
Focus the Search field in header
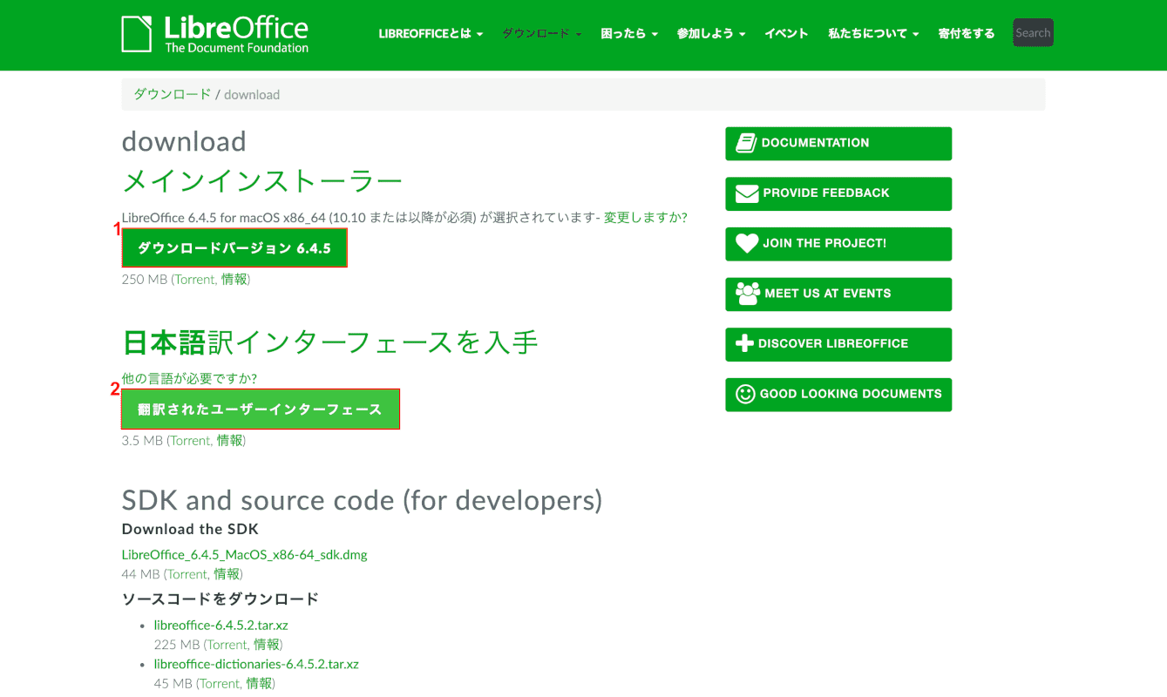point(1033,33)
